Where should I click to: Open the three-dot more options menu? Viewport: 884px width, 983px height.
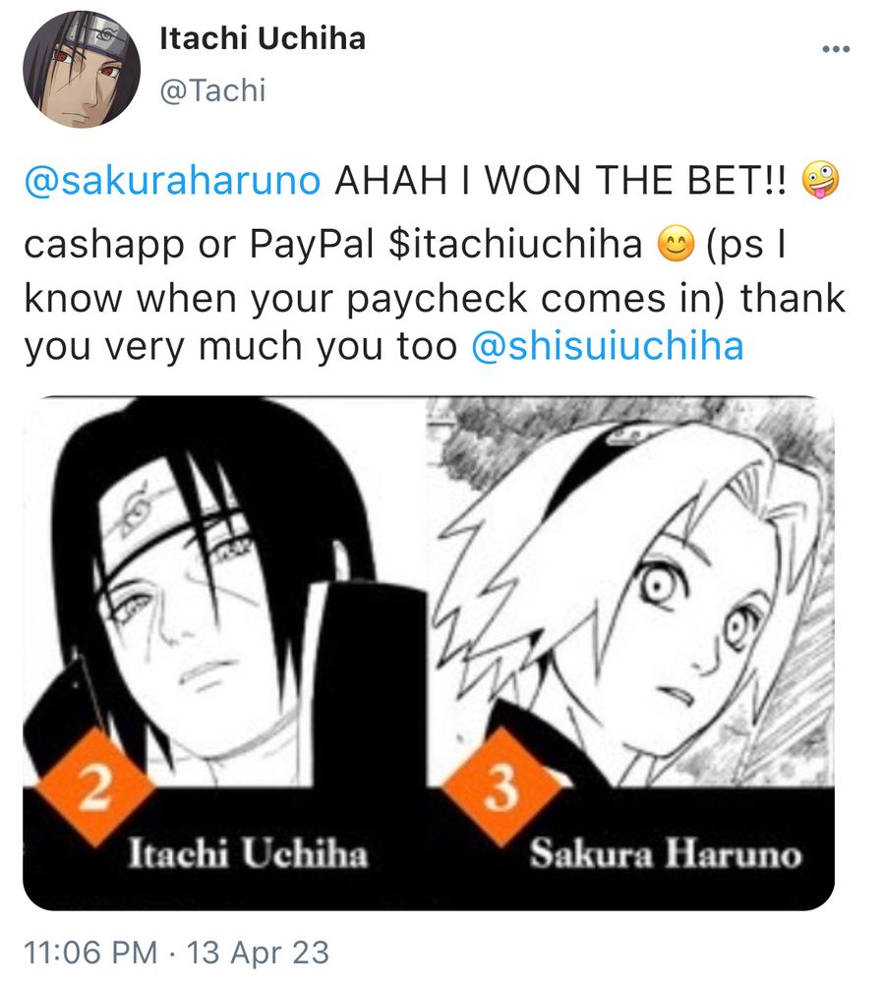[x=837, y=49]
